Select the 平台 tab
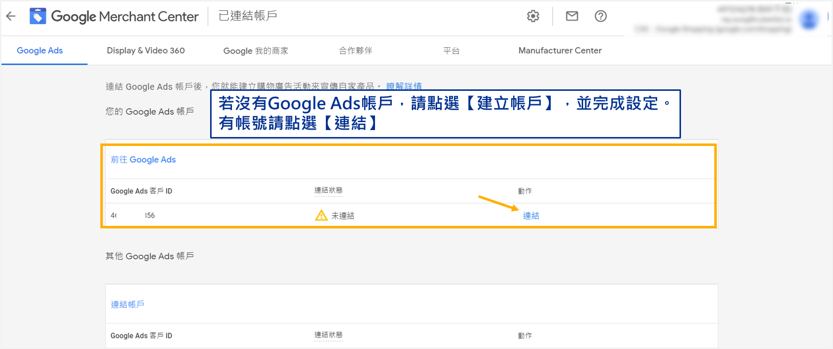833x349 pixels. (452, 51)
